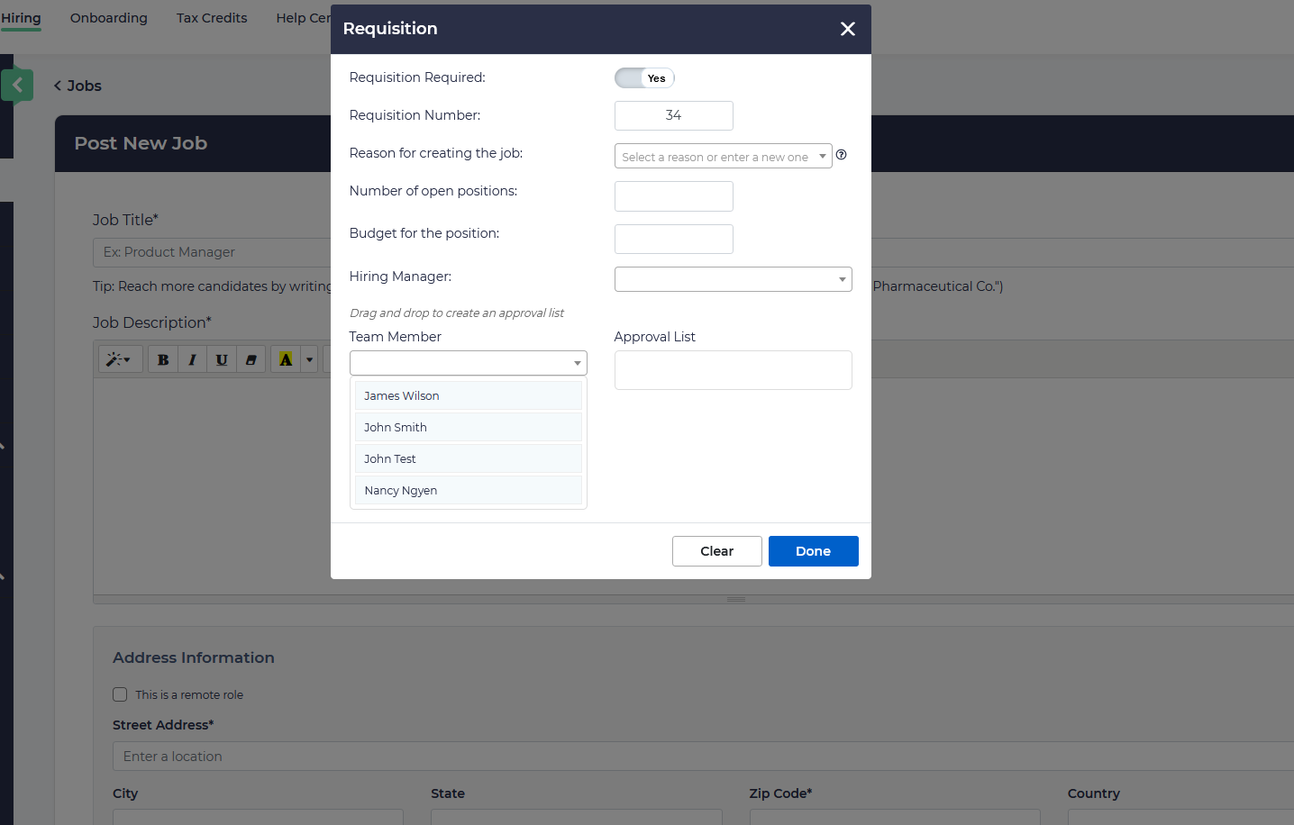Check the remote role checkbox

[x=120, y=694]
